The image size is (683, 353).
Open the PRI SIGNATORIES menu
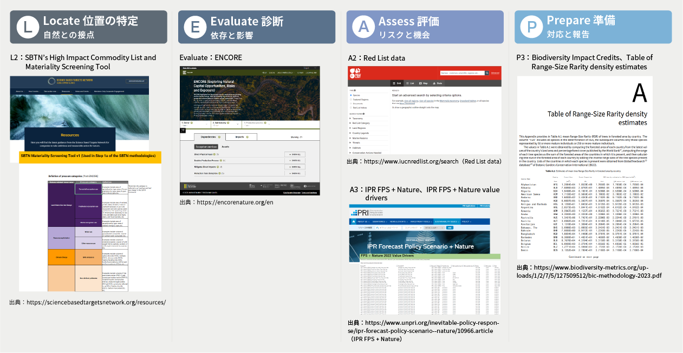click(x=380, y=221)
